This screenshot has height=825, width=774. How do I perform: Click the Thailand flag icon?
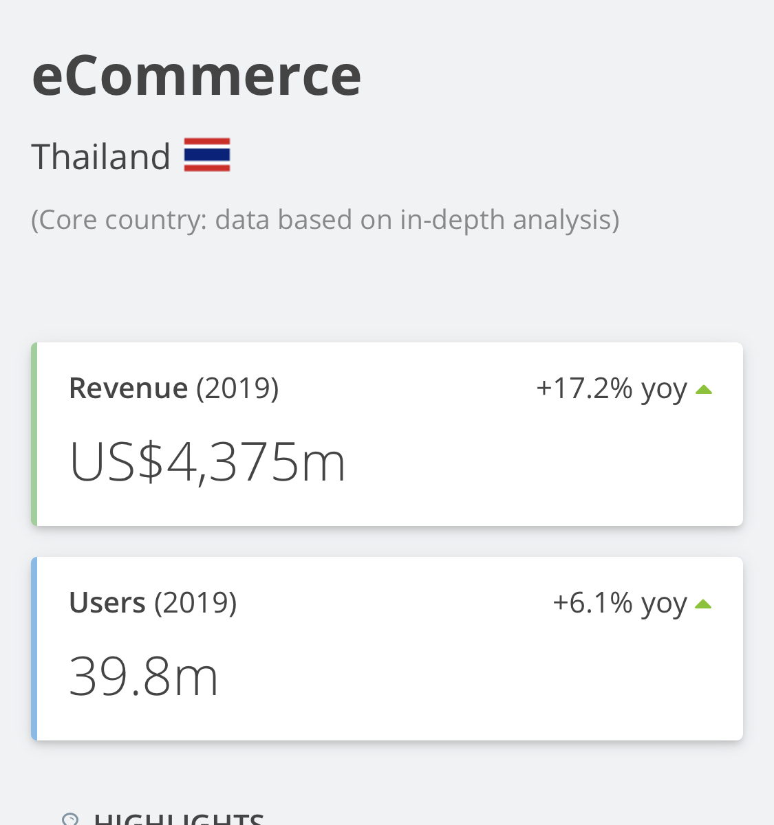[x=207, y=155]
